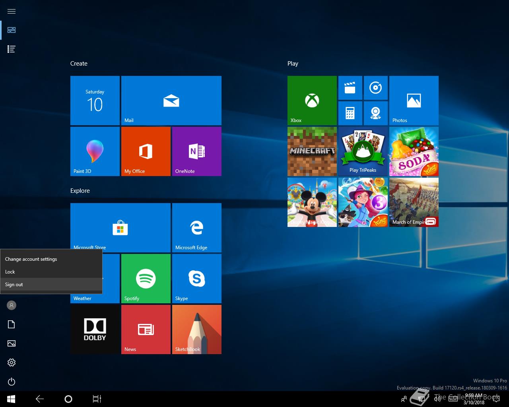Image resolution: width=509 pixels, height=407 pixels.
Task: Open the Dolby tile
Action: (x=95, y=329)
